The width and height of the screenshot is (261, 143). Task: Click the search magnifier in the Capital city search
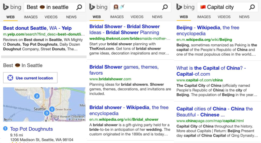252,7
